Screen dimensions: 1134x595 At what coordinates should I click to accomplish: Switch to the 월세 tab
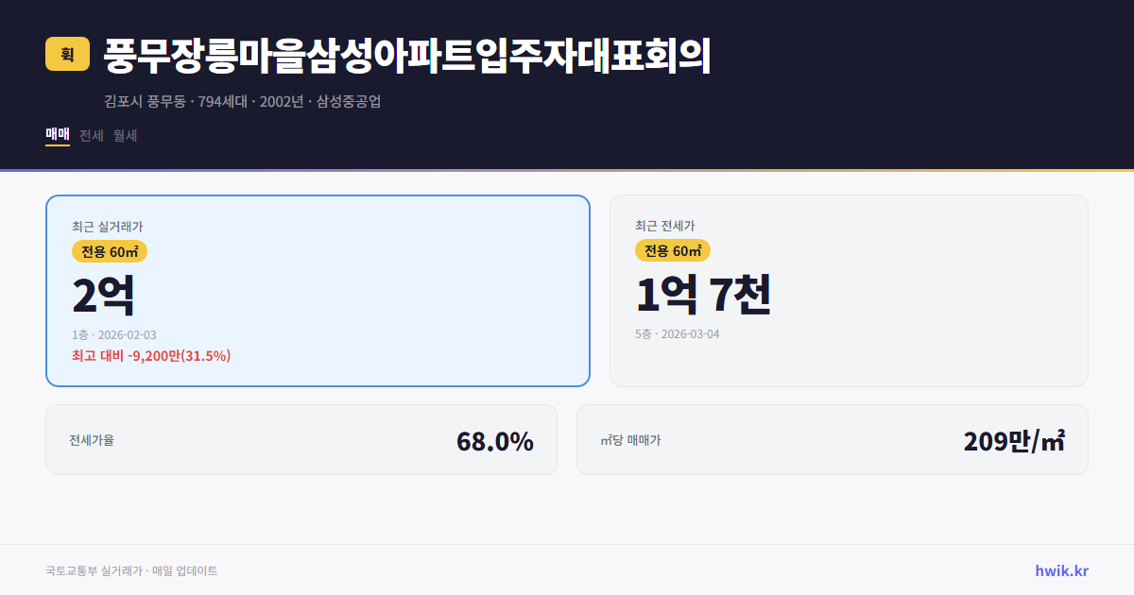click(x=124, y=135)
